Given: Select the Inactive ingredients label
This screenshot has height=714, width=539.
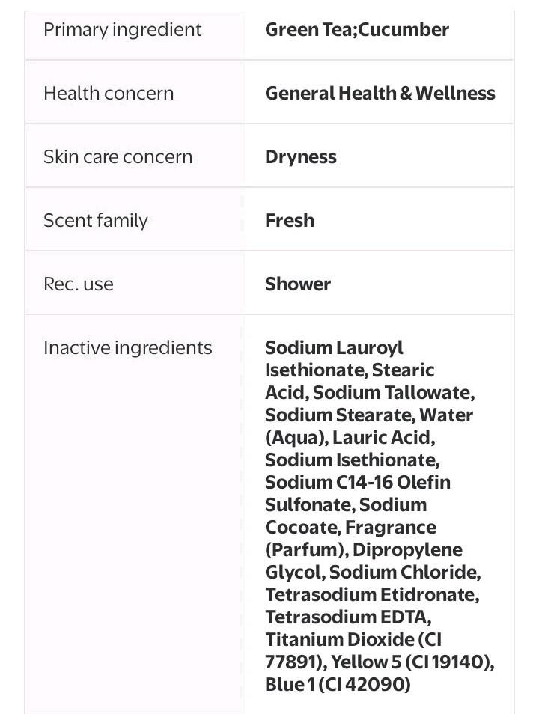Looking at the screenshot, I should point(127,348).
